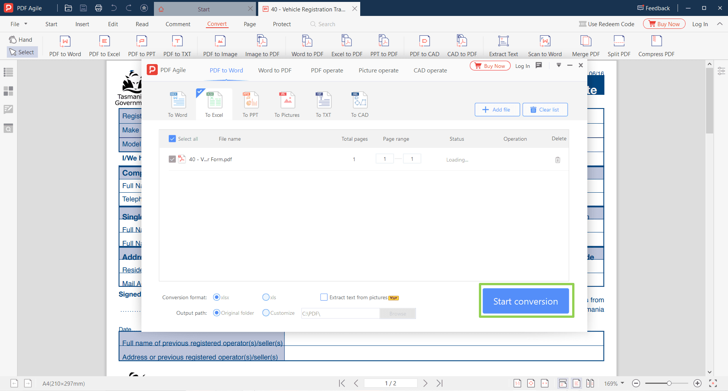Viewport: 728px width, 391px height.
Task: Open the Merge PDF tool
Action: 585,45
